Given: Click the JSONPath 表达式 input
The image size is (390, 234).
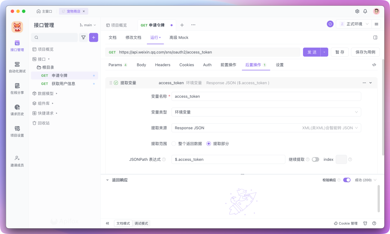Looking at the screenshot, I should (228, 159).
